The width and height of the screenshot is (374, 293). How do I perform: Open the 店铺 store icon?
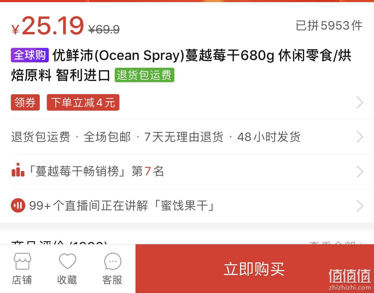[x=22, y=261]
